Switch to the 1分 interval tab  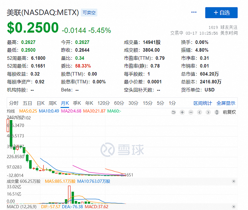tap(172, 103)
